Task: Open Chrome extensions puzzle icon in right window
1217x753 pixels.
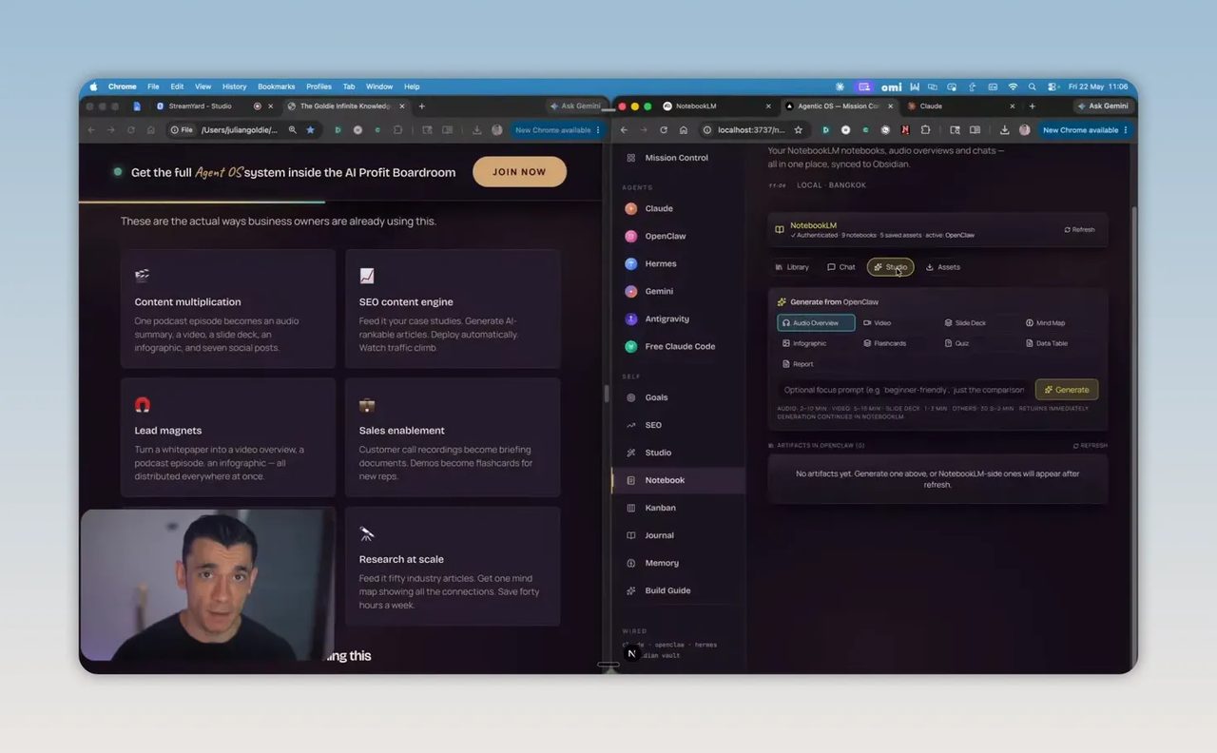Action: (x=925, y=130)
